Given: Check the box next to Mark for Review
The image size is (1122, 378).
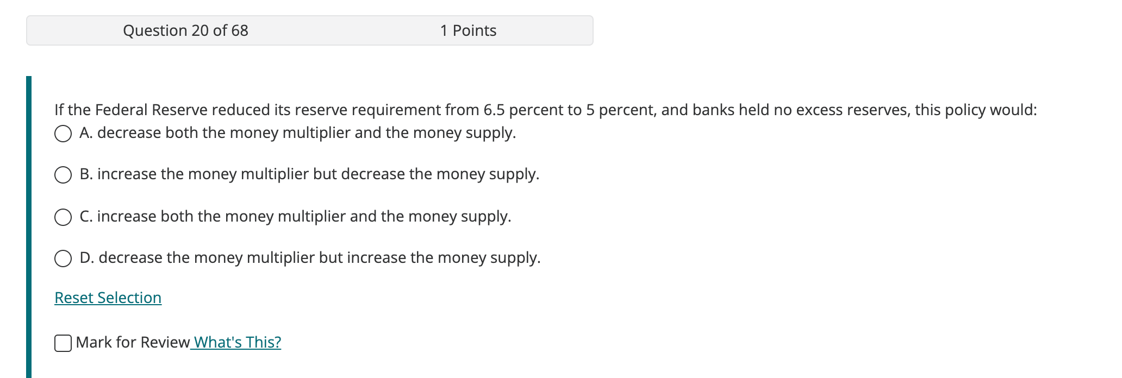Looking at the screenshot, I should pyautogui.click(x=64, y=342).
